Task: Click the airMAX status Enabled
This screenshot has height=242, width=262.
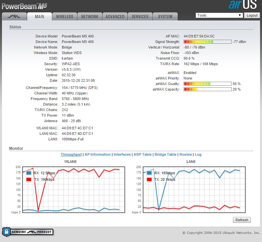Action: [190, 73]
